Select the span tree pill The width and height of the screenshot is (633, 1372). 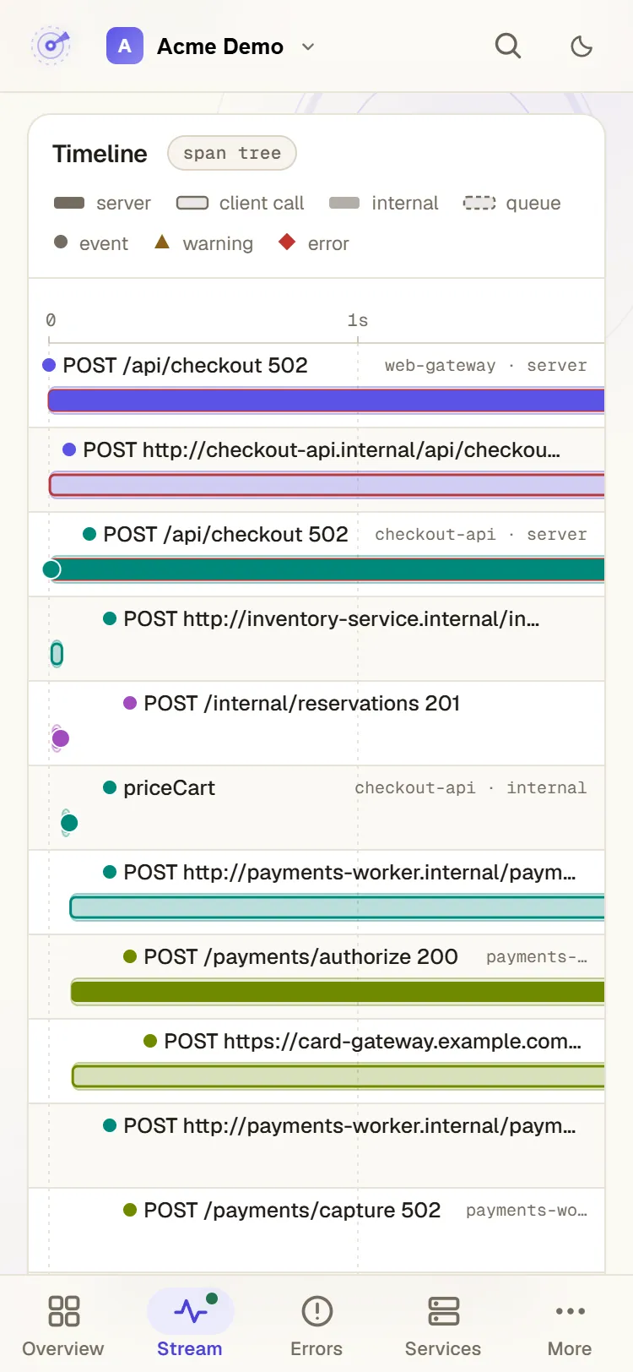232,153
